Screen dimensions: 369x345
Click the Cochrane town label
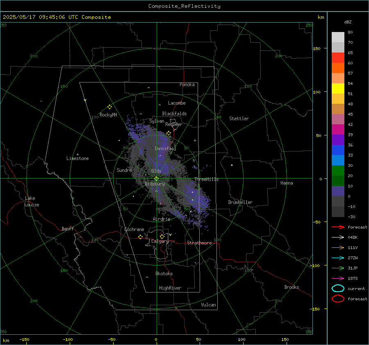point(134,229)
